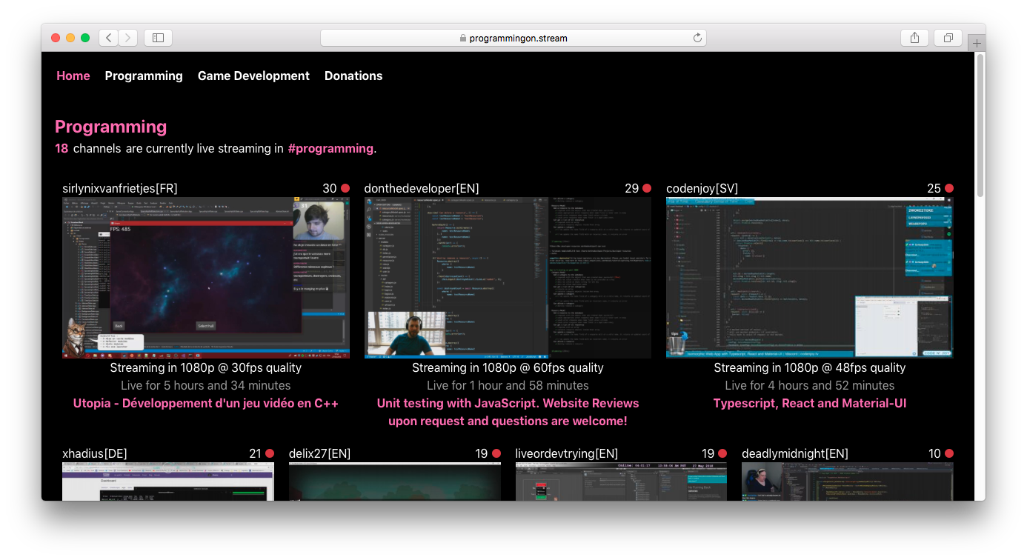Click text Live for 1 hour and 58 minutes
Viewport: 1027px width, 560px height.
click(508, 385)
